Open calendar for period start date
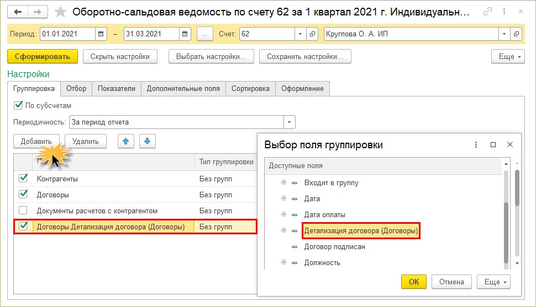 point(101,34)
